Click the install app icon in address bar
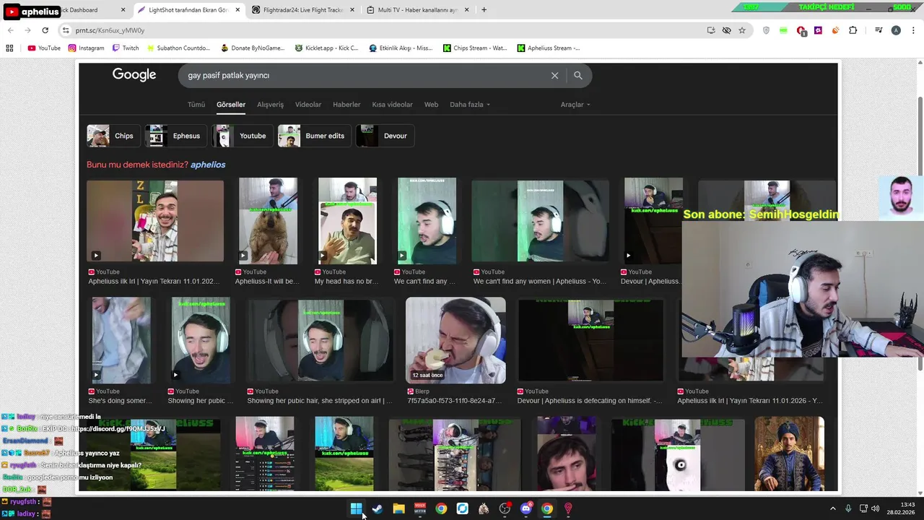The height and width of the screenshot is (520, 924). click(x=711, y=30)
